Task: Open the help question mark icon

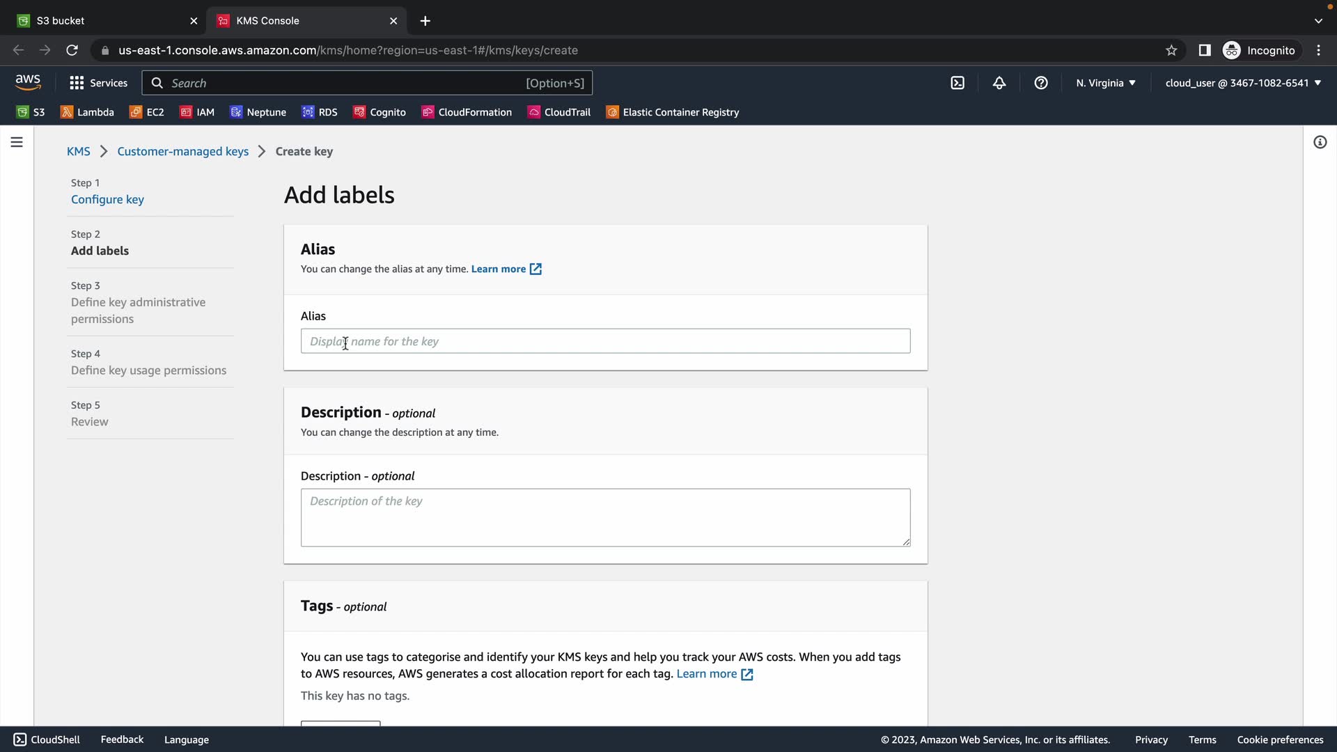Action: point(1041,83)
